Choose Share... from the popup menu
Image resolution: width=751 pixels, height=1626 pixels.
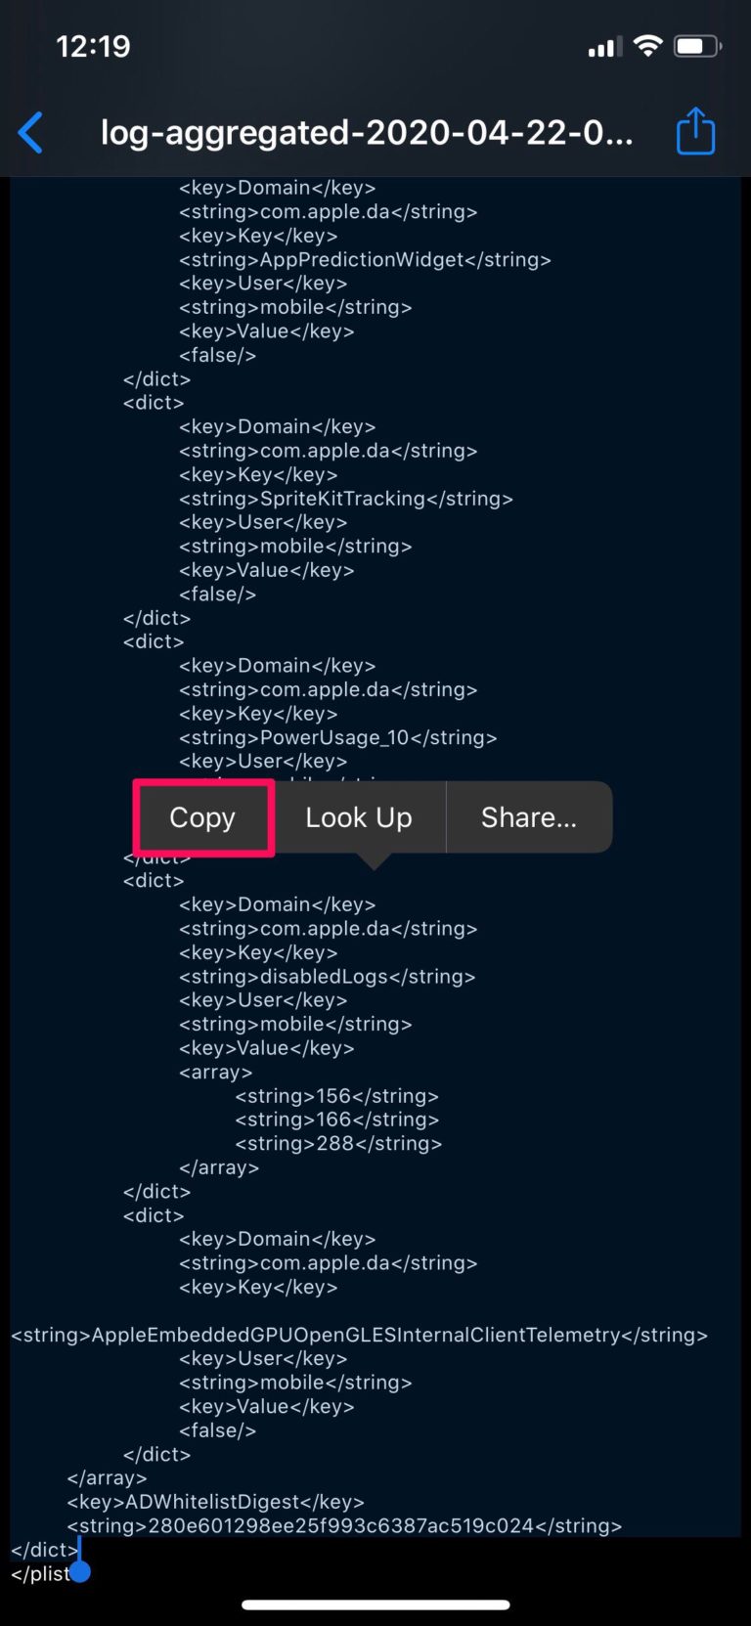coord(529,817)
